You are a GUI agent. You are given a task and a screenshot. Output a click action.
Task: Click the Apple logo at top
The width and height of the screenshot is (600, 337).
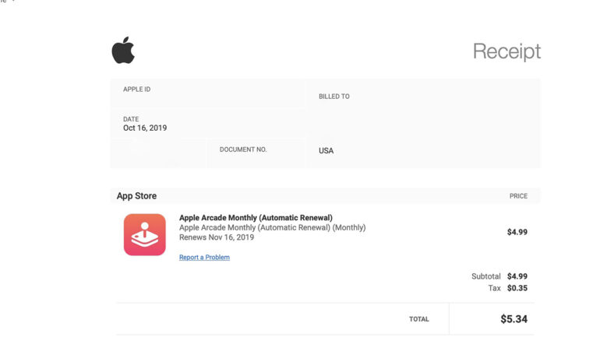123,51
